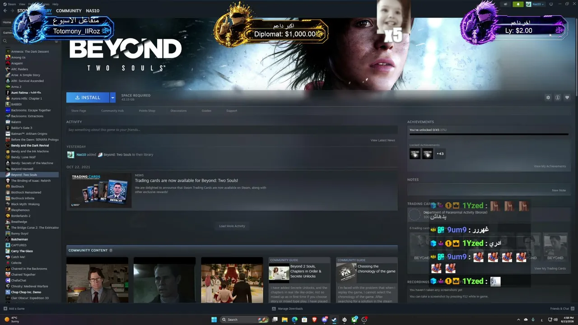
Task: Open Brave browser from taskbar
Action: click(x=315, y=320)
